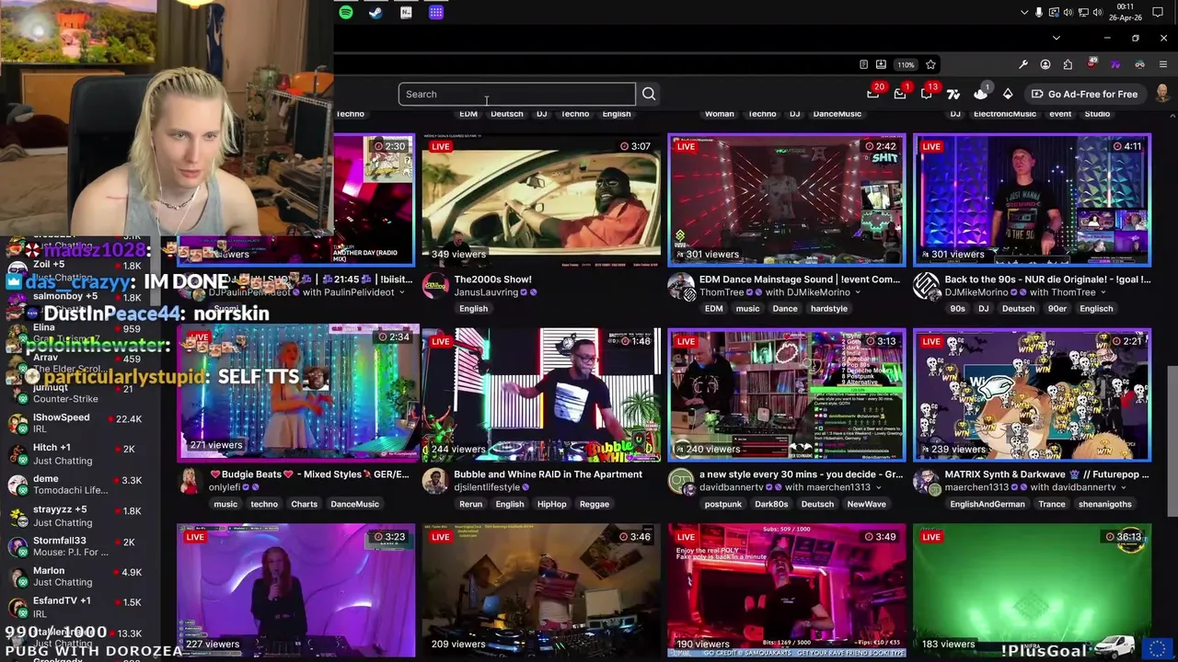Viewport: 1178px width, 662px height.
Task: Expand co-streamers chevron after with PaulinPelivideot
Action: (x=401, y=292)
